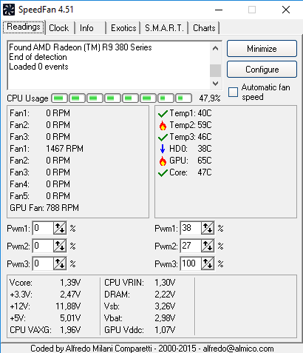Select the 'End of detection' log line
Image resolution: width=303 pixels, height=353 pixels.
(38, 57)
